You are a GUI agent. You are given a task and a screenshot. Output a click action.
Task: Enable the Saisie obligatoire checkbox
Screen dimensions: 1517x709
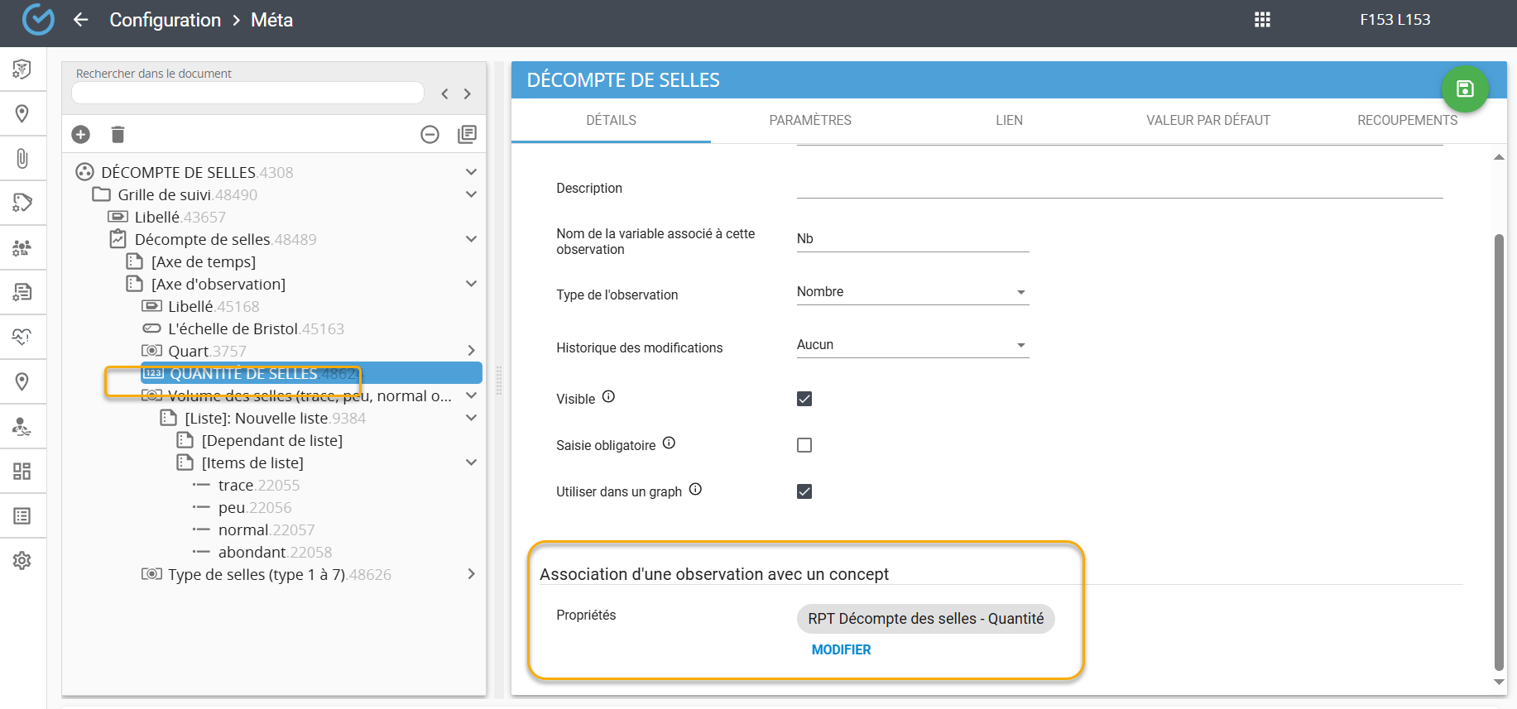click(x=804, y=445)
